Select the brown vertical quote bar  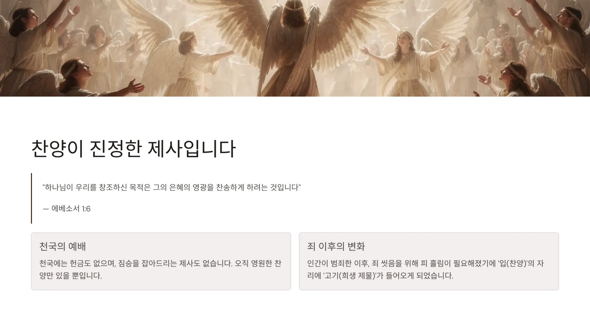click(31, 198)
